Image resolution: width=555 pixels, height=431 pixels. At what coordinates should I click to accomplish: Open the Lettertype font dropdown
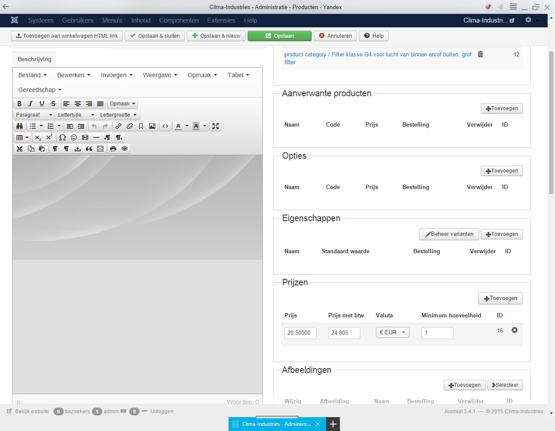click(76, 115)
